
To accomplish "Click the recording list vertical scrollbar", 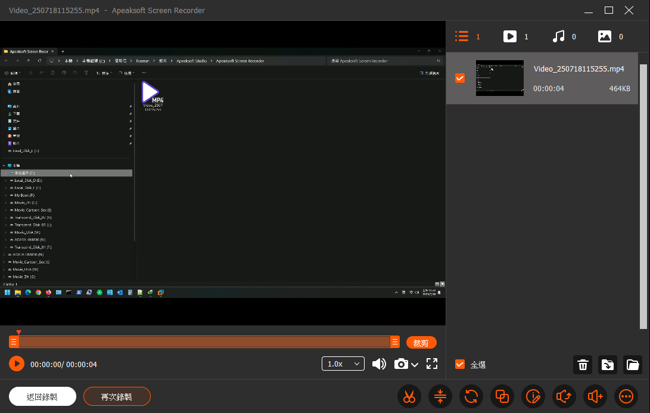I will click(x=643, y=196).
